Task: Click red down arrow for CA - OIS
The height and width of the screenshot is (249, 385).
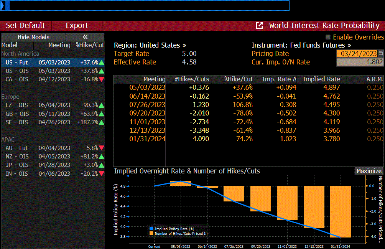Action: (101, 79)
